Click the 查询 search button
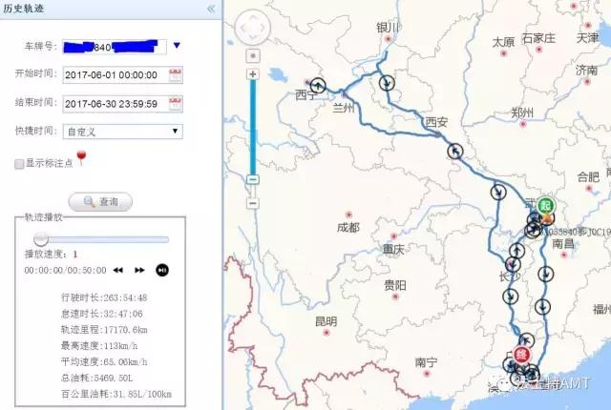Screen dimensions: 611x410 tap(100, 202)
